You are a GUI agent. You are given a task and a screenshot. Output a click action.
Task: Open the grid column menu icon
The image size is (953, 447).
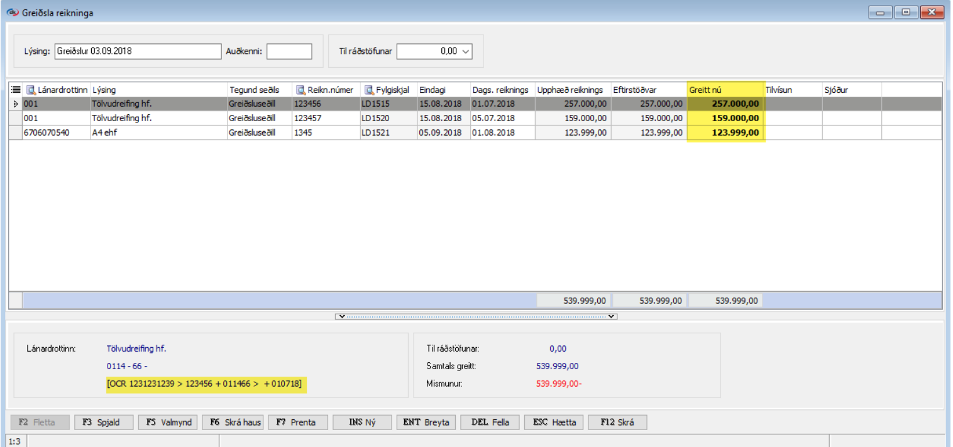pyautogui.click(x=16, y=90)
